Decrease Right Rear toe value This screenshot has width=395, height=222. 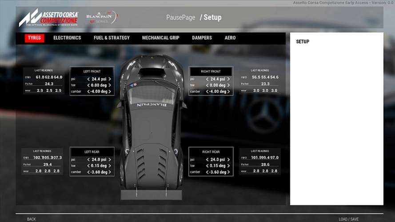point(207,166)
